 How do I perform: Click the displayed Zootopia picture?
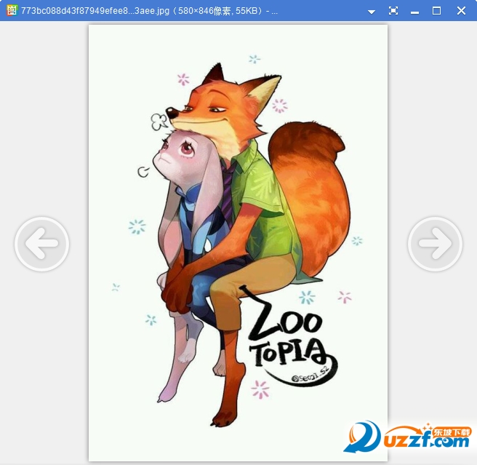pos(238,243)
